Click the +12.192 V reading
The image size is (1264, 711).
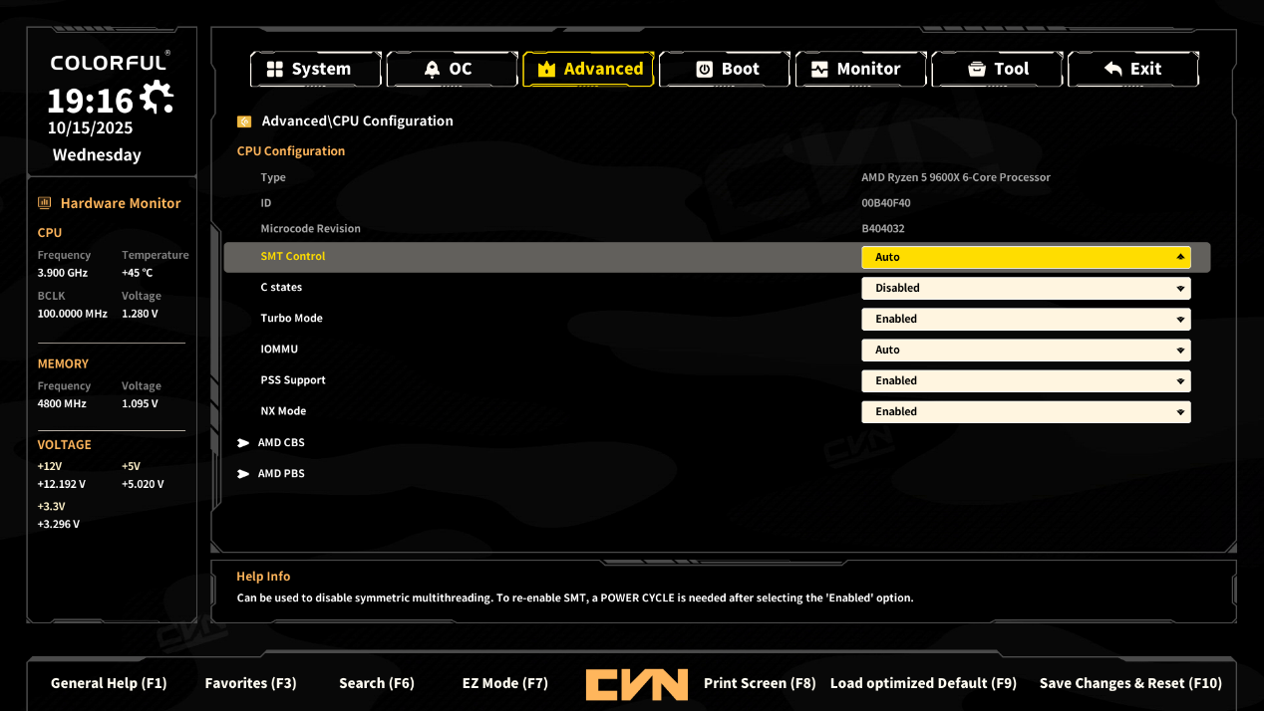62,485
